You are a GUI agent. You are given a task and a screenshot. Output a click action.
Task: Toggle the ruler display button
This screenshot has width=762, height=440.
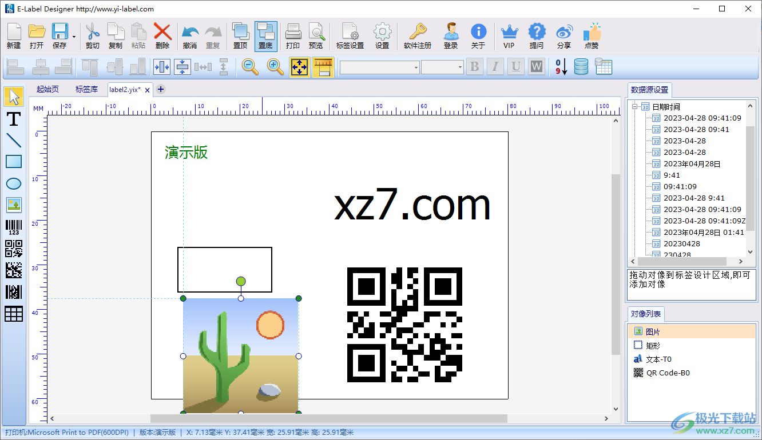[x=323, y=67]
